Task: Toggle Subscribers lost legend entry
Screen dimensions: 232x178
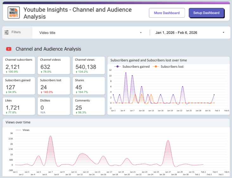Action: click(168, 66)
